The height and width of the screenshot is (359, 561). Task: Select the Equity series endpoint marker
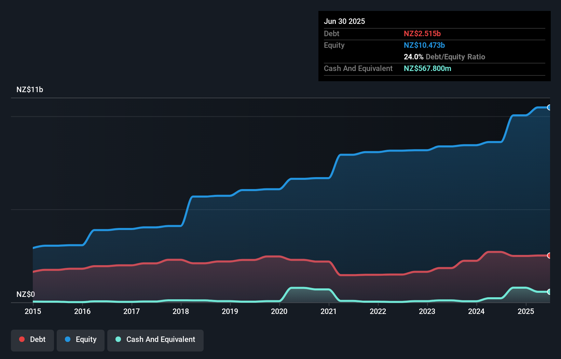549,107
